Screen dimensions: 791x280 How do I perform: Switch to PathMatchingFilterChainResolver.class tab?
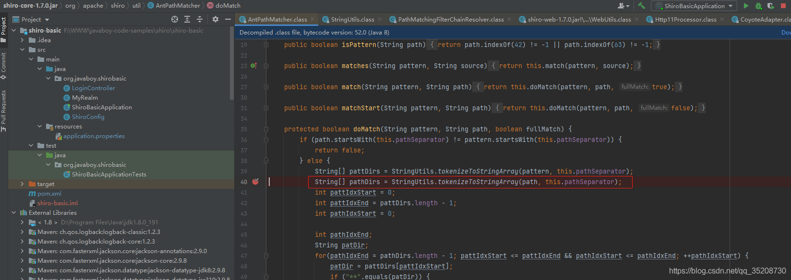[451, 19]
